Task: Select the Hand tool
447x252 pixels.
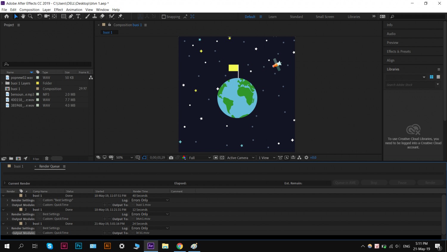Action: coord(23,16)
